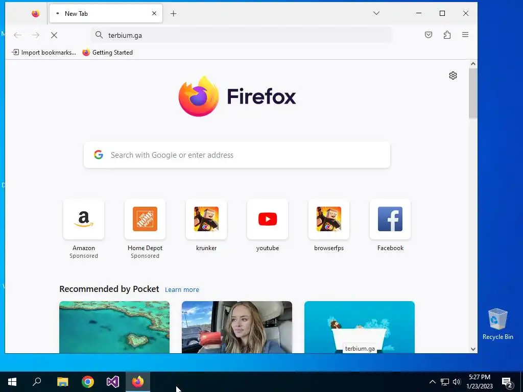Open the Save to Pocket button
This screenshot has height=392, width=523.
(429, 35)
